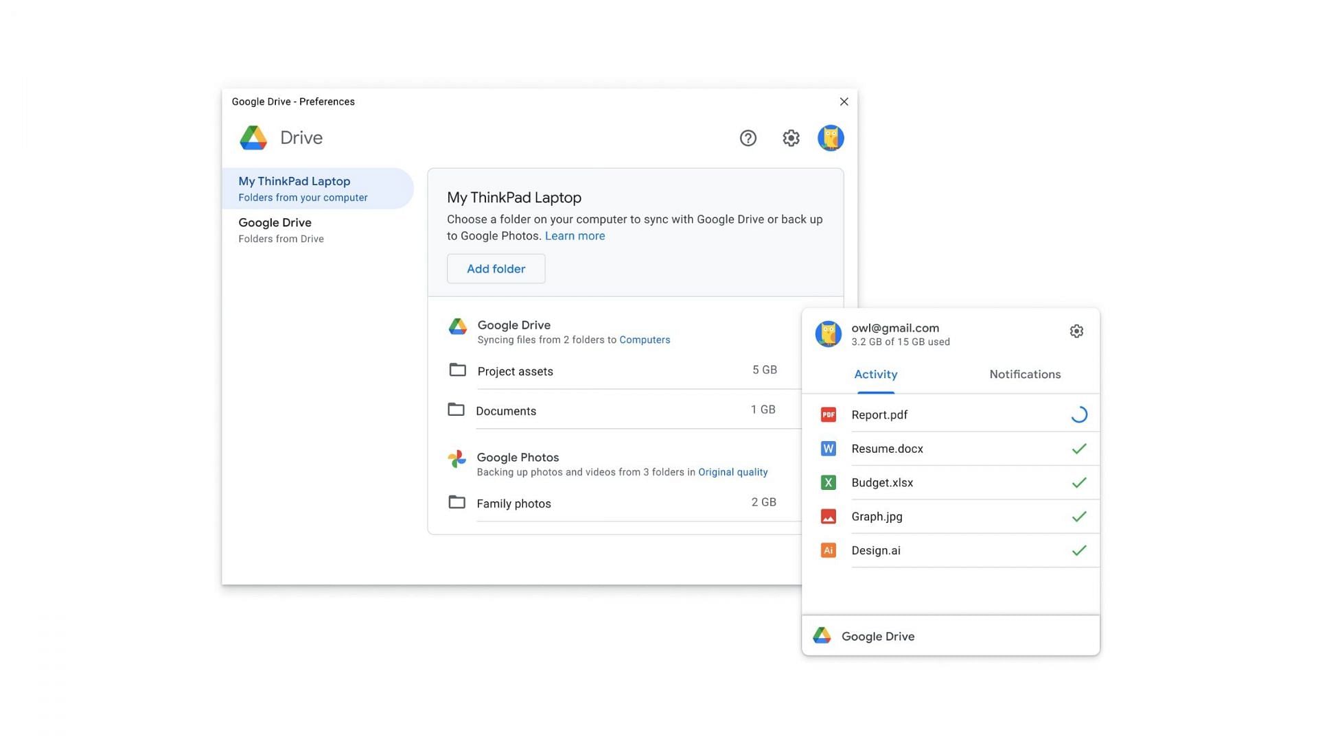The image size is (1318, 741).
Task: Click the Word icon beside Resume.docx
Action: pos(829,449)
